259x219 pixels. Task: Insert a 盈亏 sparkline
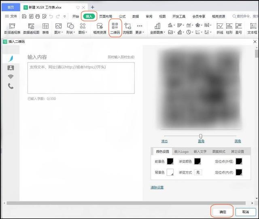click(239, 28)
